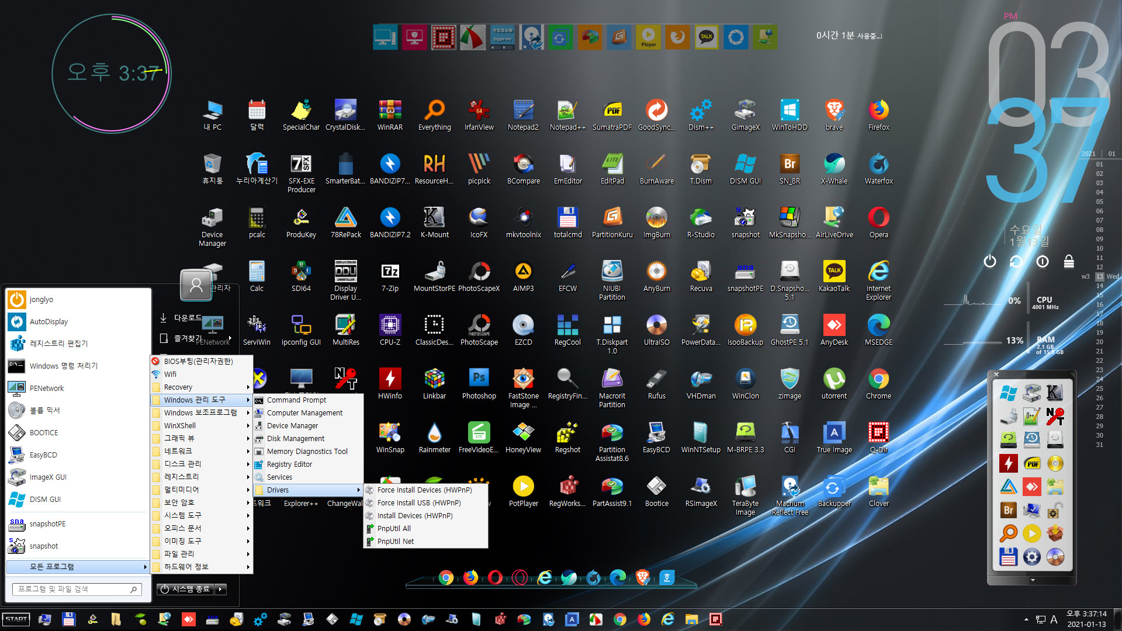
Task: Launch PotPlayer desktop icon
Action: click(x=523, y=491)
